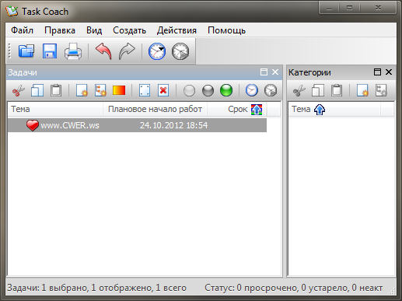Open file icon in main toolbar
This screenshot has height=301, width=402.
point(26,51)
